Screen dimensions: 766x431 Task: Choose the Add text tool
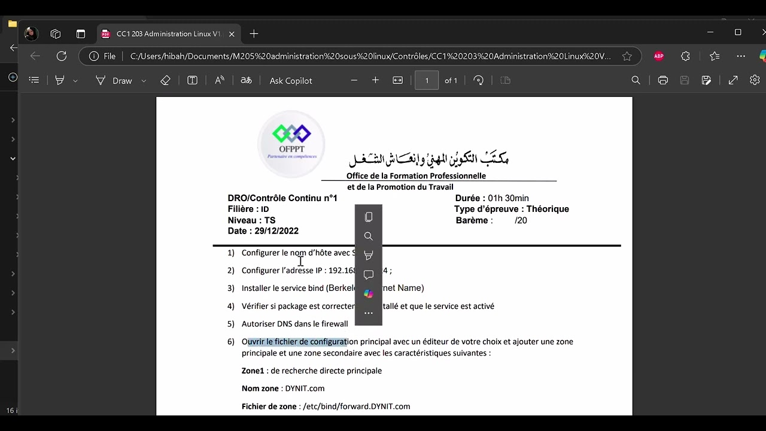point(192,80)
